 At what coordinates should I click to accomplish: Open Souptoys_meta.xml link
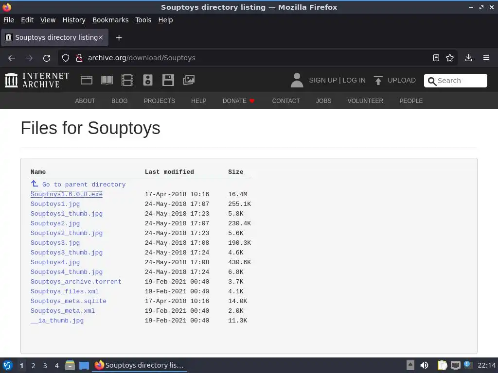pyautogui.click(x=63, y=311)
